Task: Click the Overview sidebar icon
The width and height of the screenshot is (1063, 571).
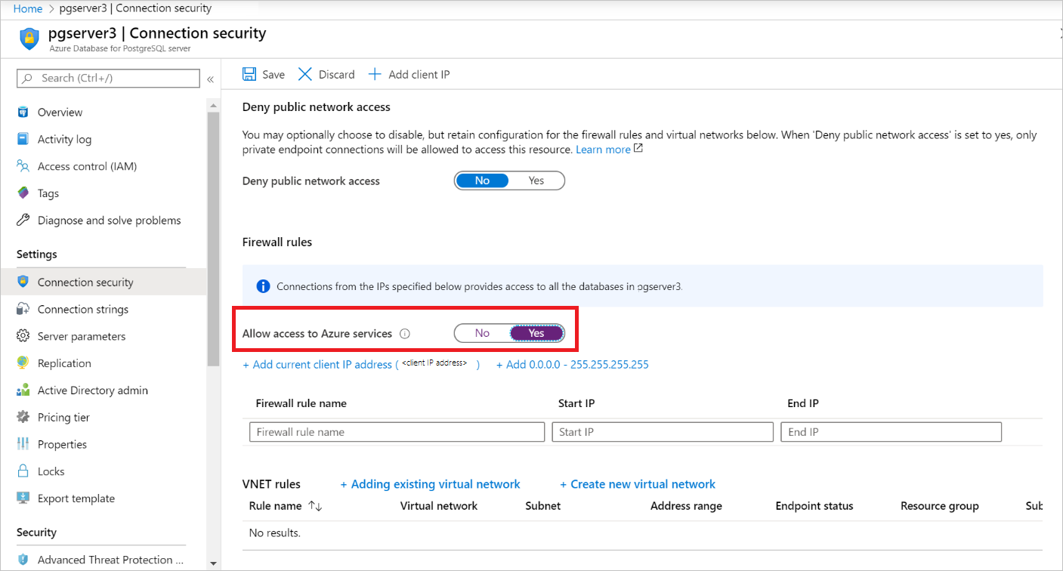Action: (23, 112)
